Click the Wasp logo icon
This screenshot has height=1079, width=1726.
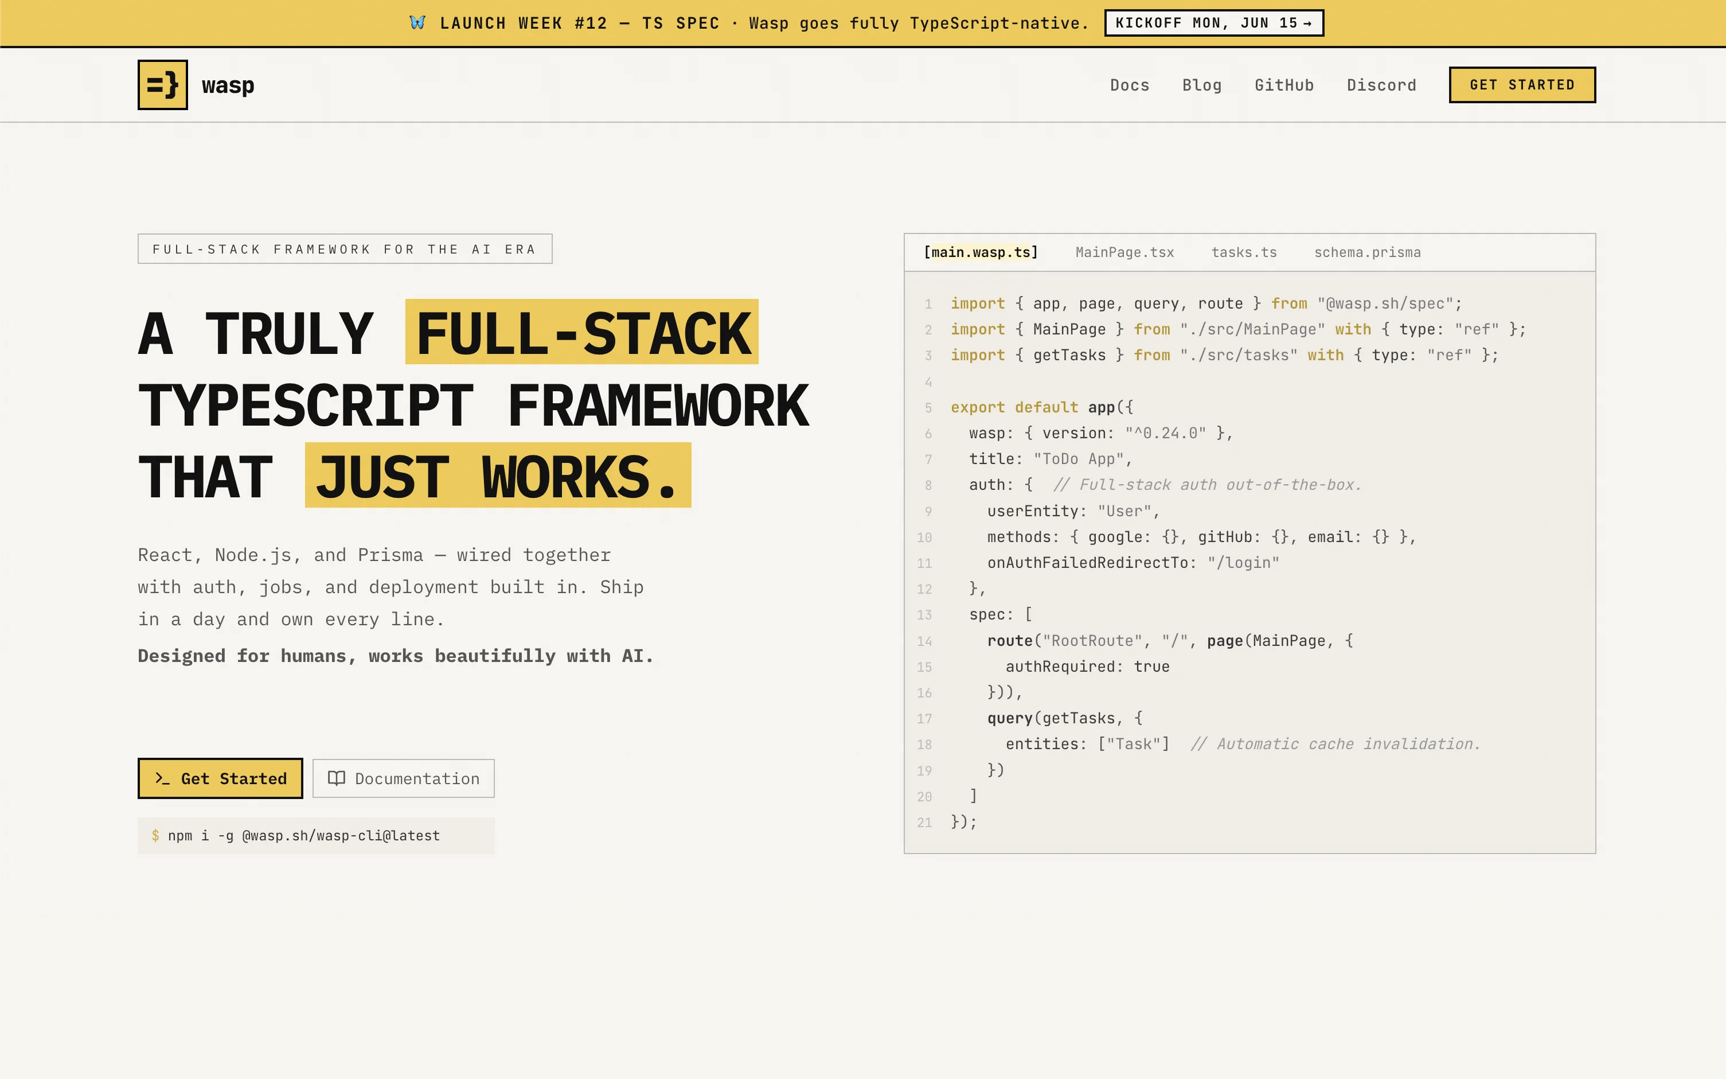(x=163, y=85)
